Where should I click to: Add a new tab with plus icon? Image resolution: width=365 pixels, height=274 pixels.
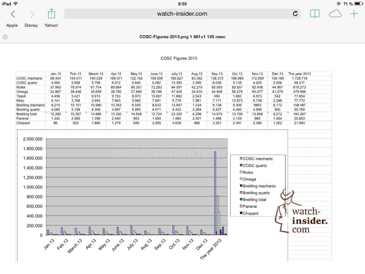point(354,14)
